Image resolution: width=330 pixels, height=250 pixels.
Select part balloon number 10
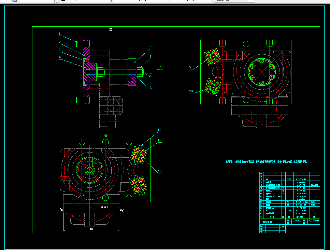point(191,91)
